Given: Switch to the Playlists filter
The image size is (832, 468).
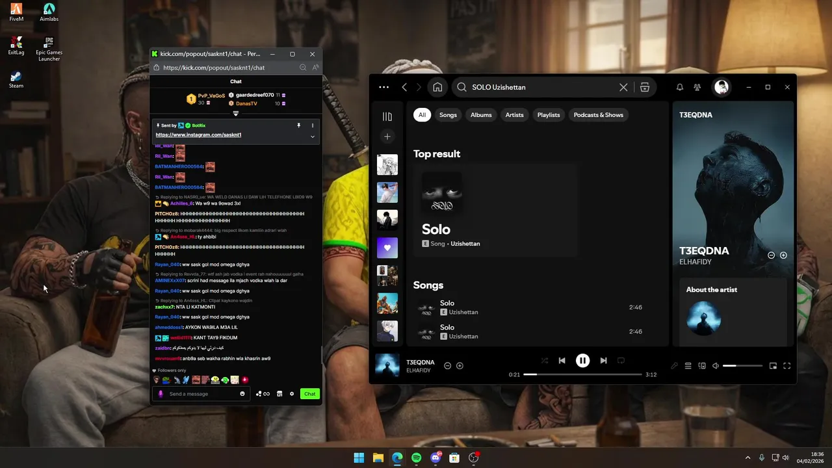Looking at the screenshot, I should point(549,115).
